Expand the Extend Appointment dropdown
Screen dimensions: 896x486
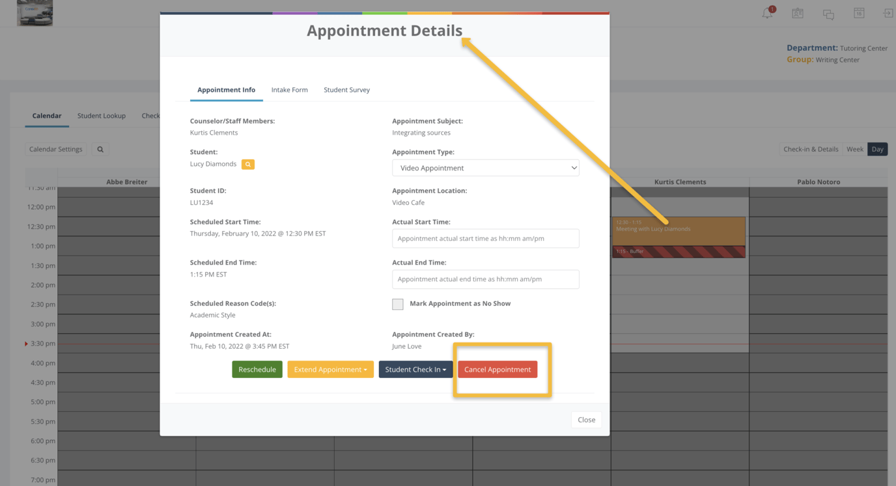coord(330,369)
